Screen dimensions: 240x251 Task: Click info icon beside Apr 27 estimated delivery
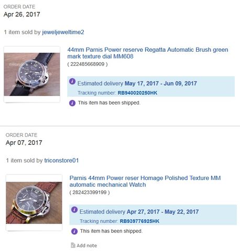(x=74, y=210)
